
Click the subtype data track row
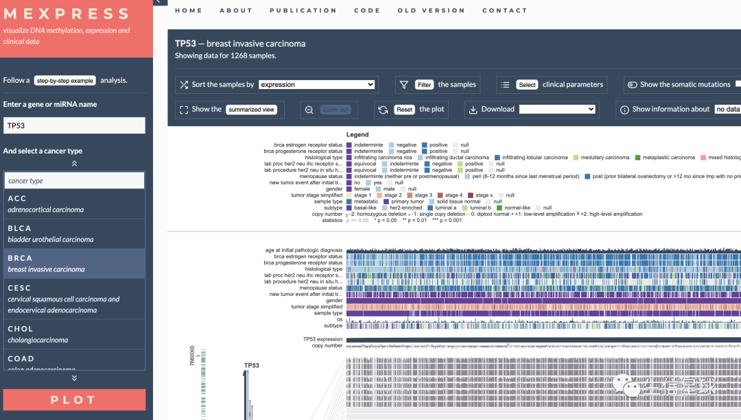tap(543, 325)
